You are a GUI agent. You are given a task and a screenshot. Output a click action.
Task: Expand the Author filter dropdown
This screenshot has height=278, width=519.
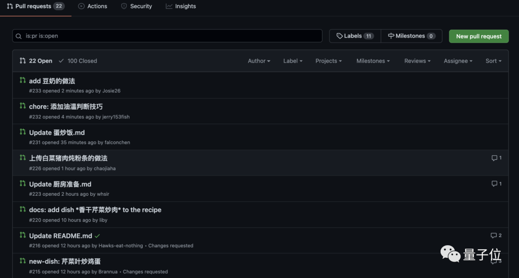[259, 61]
